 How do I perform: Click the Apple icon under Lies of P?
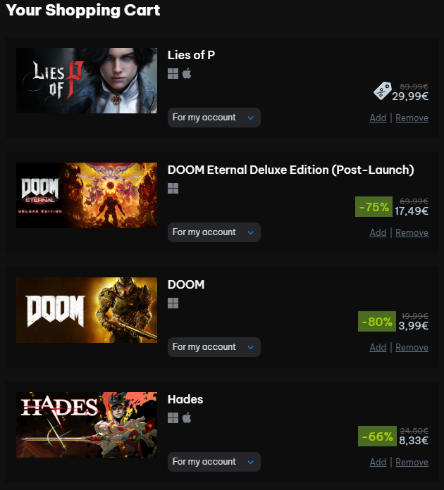pyautogui.click(x=187, y=74)
